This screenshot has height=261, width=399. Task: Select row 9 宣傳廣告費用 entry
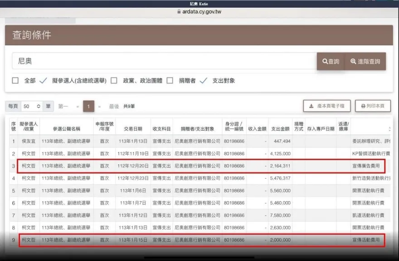[365, 240]
